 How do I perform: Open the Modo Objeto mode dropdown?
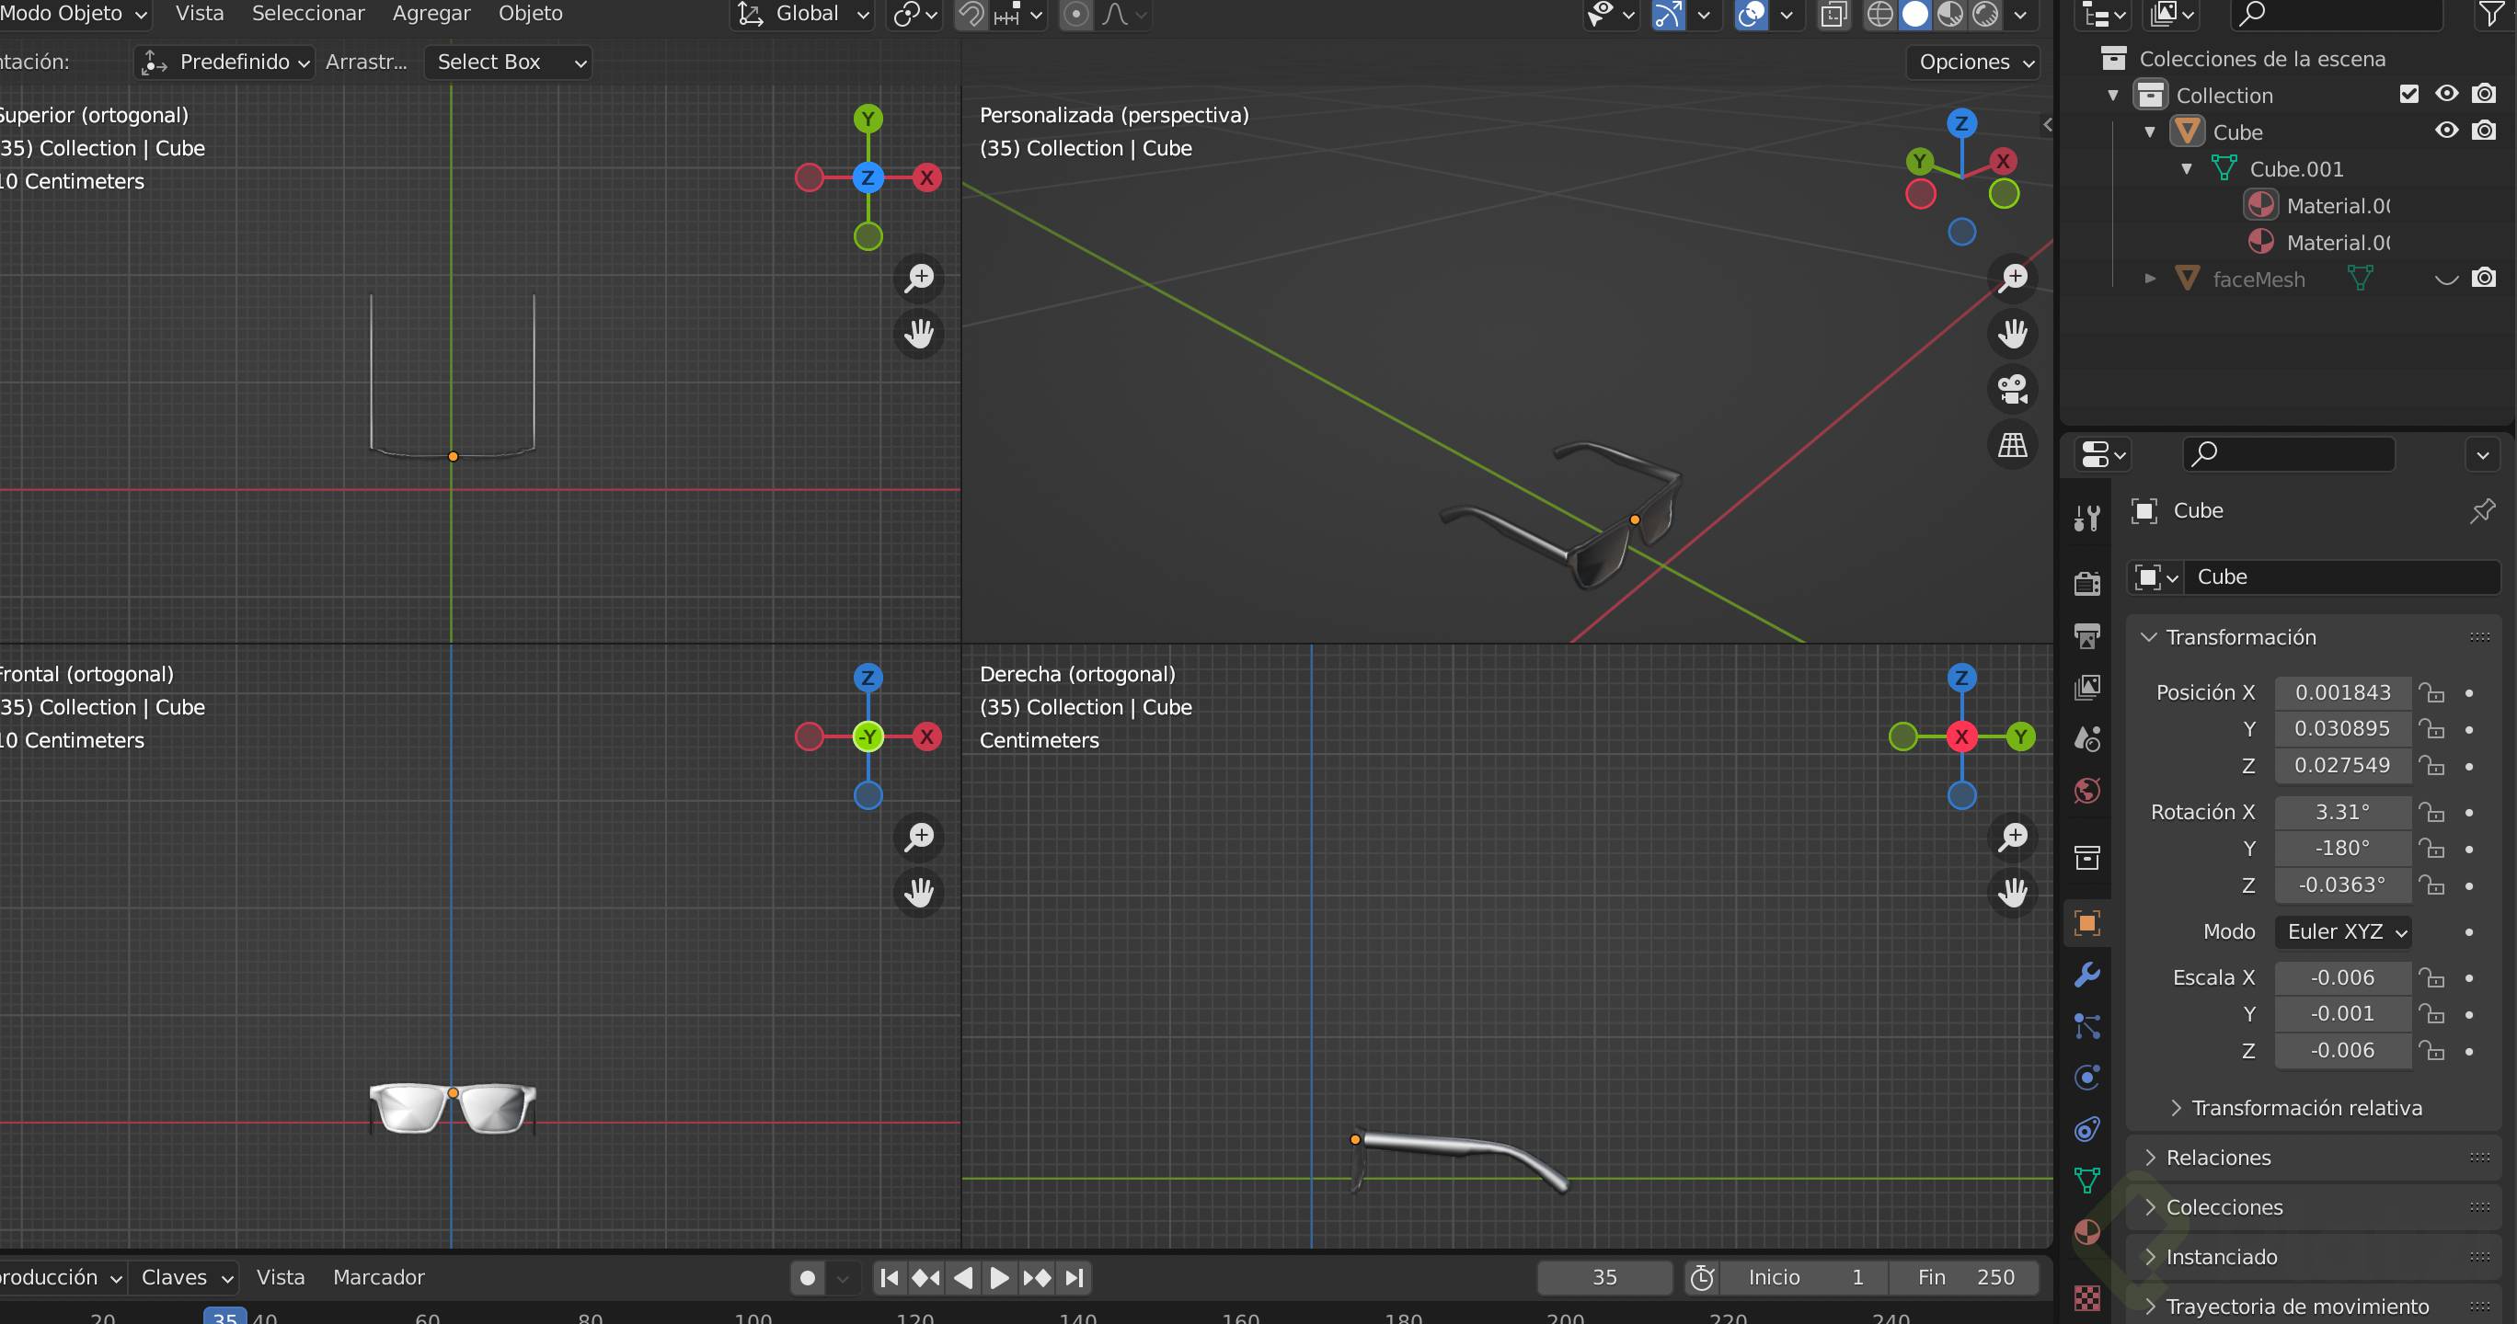click(x=75, y=14)
